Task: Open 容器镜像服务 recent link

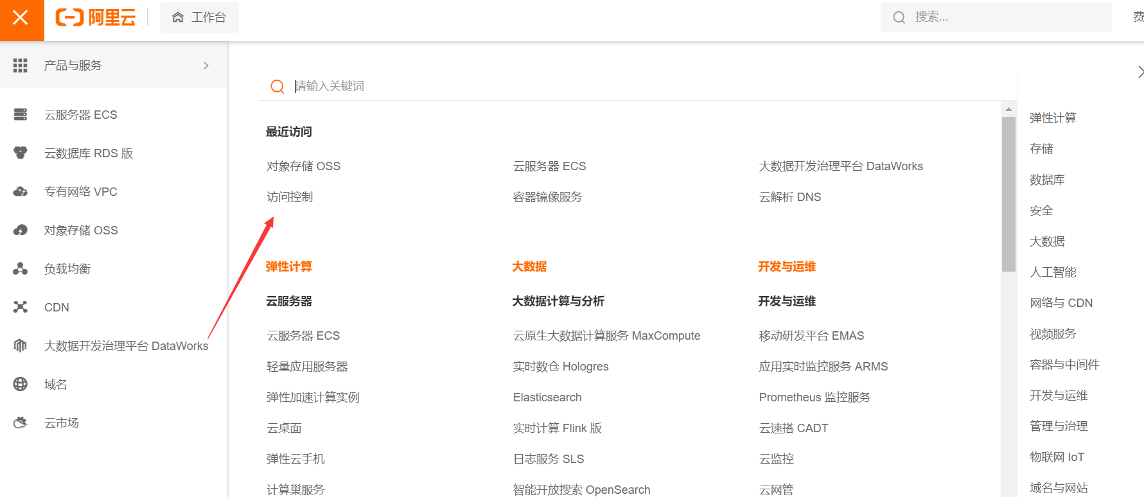Action: point(547,197)
